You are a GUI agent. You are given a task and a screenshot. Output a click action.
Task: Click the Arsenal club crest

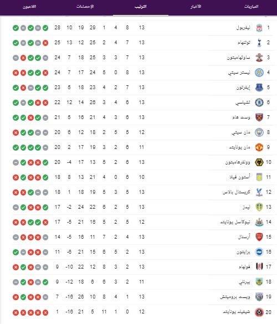click(259, 237)
